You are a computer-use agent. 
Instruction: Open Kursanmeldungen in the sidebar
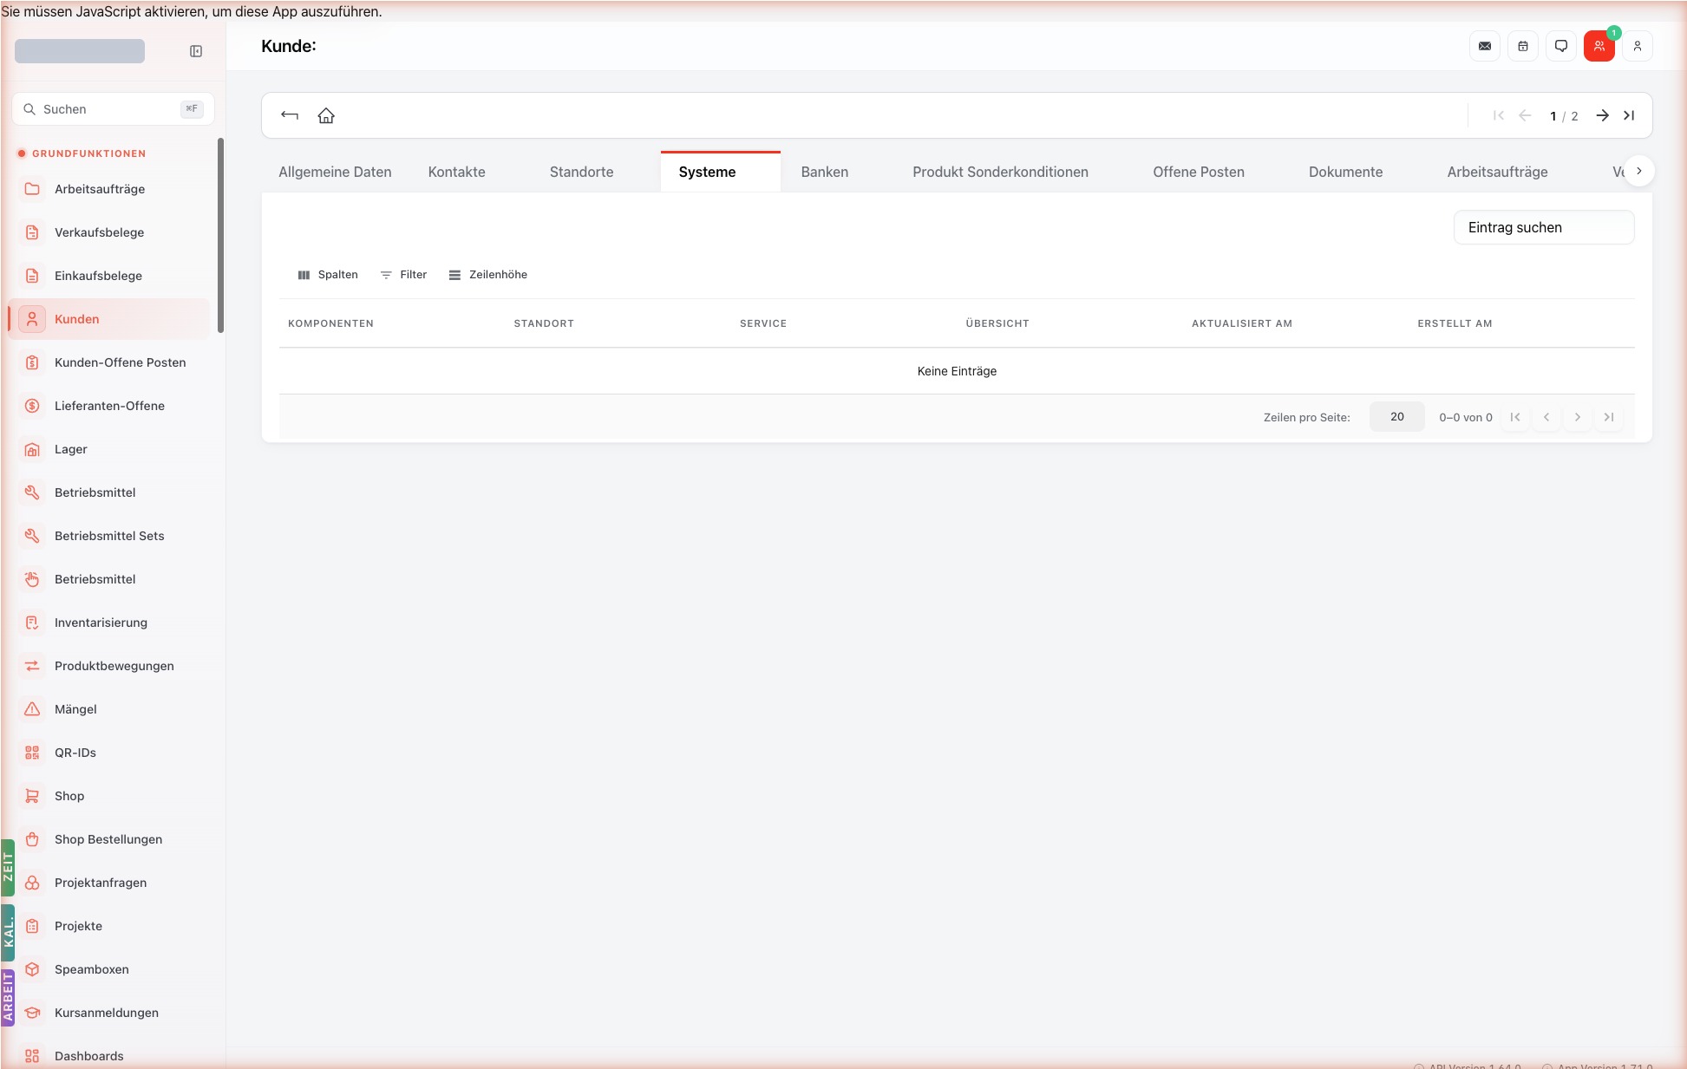pos(109,1013)
